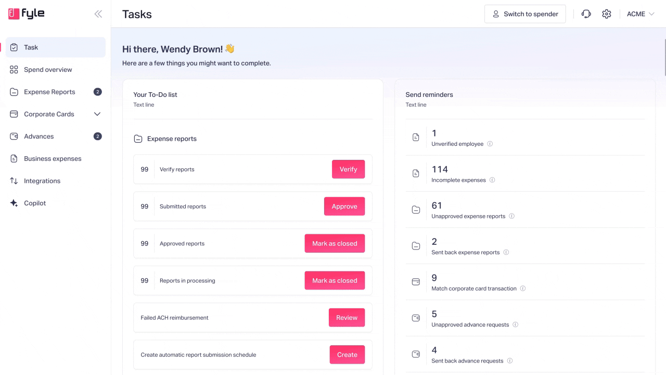Open the Tasks page heading area
This screenshot has width=666, height=375.
(137, 14)
